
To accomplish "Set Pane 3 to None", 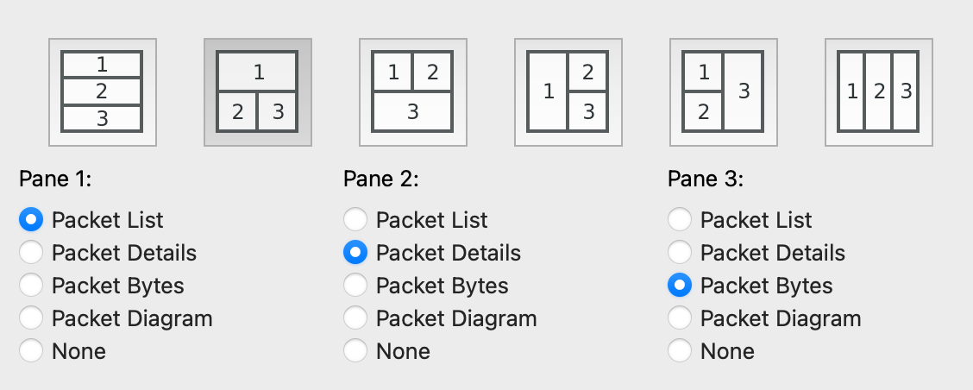I will pos(680,351).
